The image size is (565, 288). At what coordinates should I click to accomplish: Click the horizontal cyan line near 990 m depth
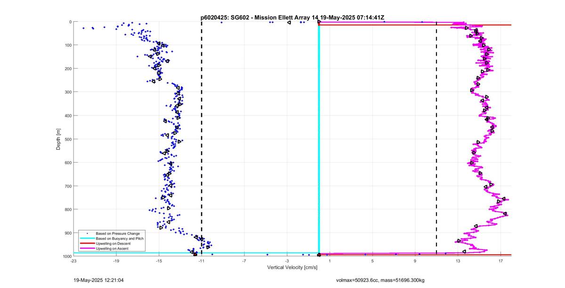(196, 253)
